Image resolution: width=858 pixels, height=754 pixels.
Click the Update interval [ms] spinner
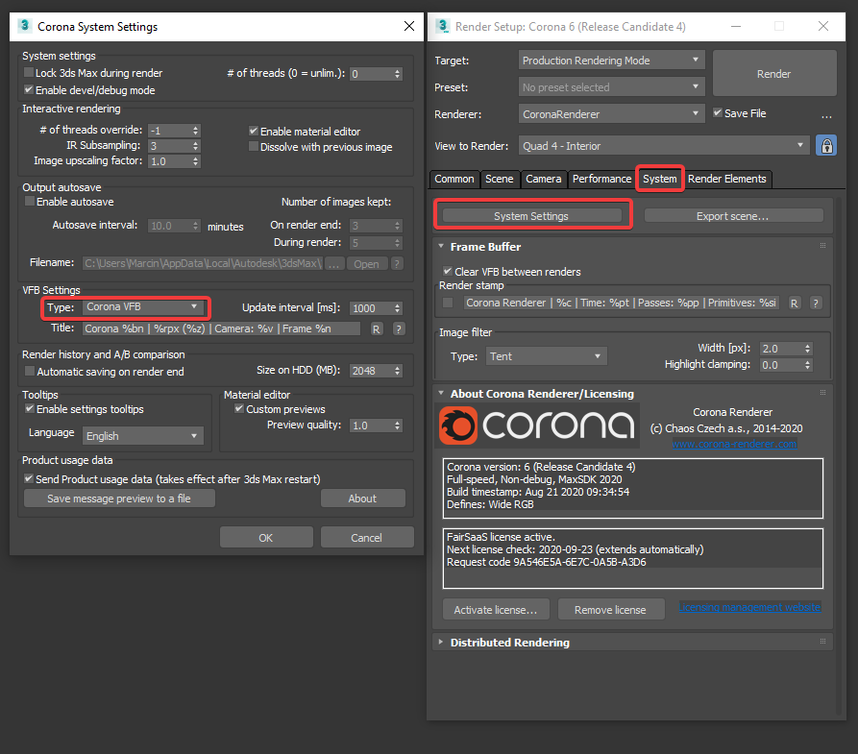tap(397, 308)
